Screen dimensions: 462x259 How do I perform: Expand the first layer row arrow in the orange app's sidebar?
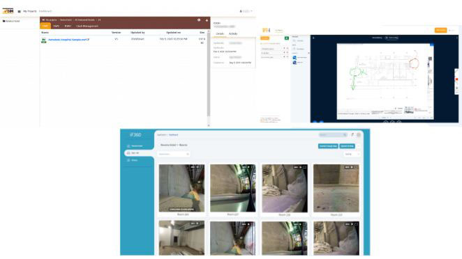click(x=284, y=49)
